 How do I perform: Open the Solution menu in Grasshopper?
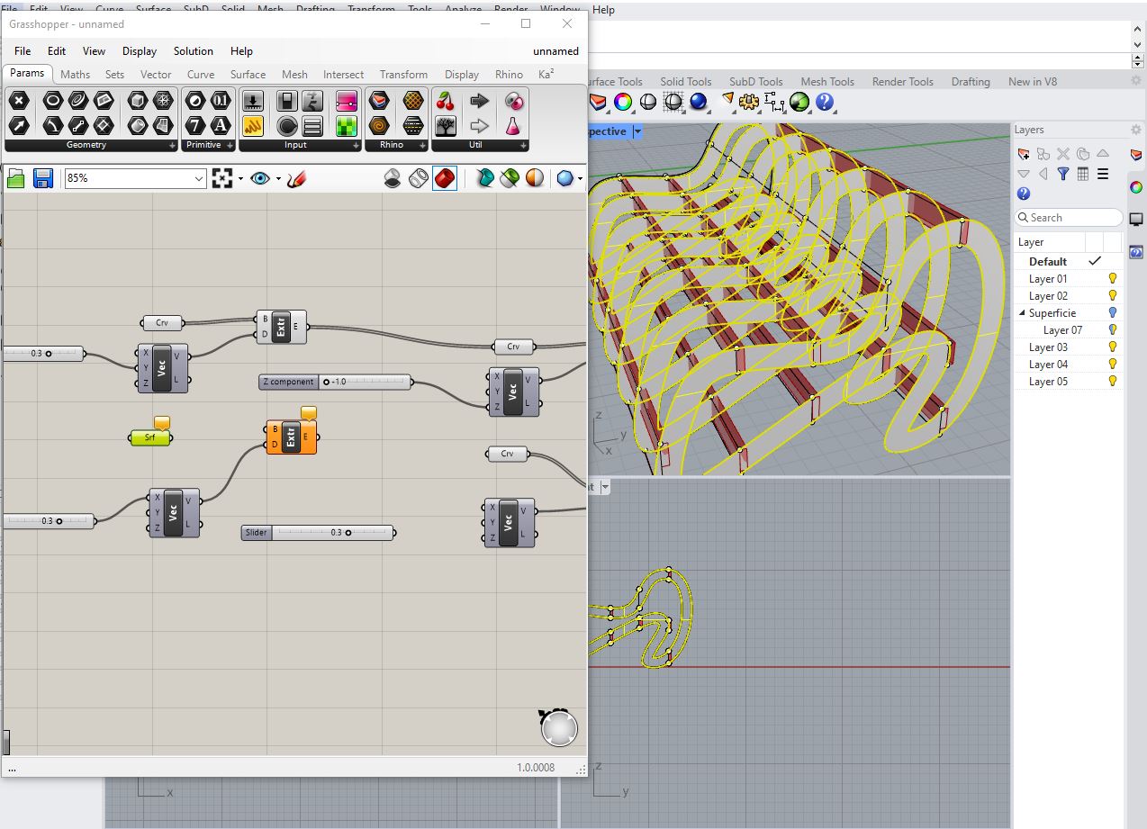(193, 51)
